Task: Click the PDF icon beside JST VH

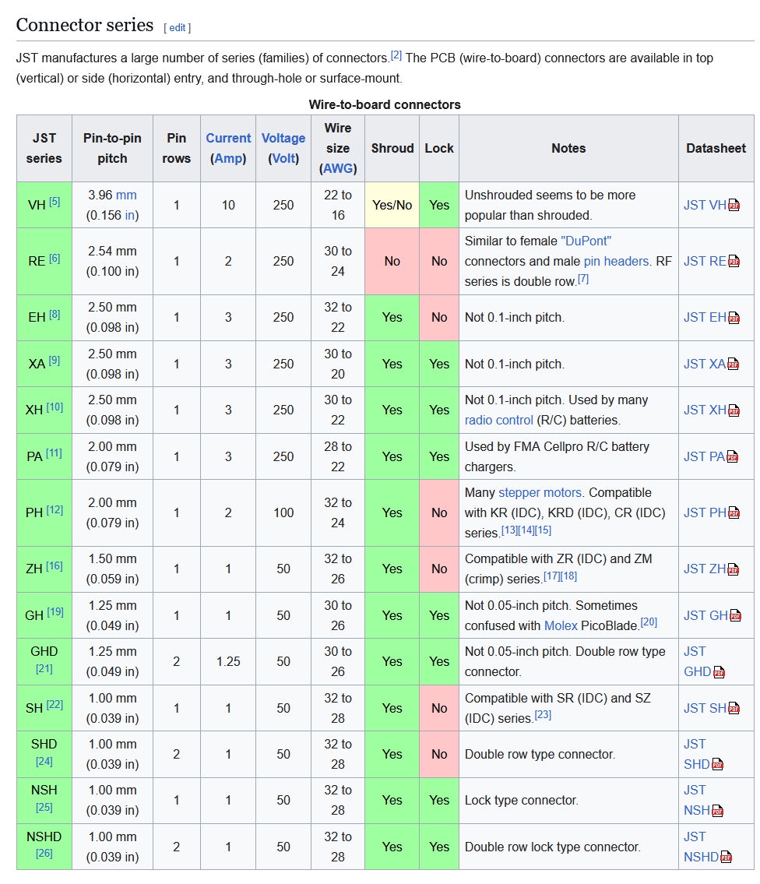Action: point(734,205)
